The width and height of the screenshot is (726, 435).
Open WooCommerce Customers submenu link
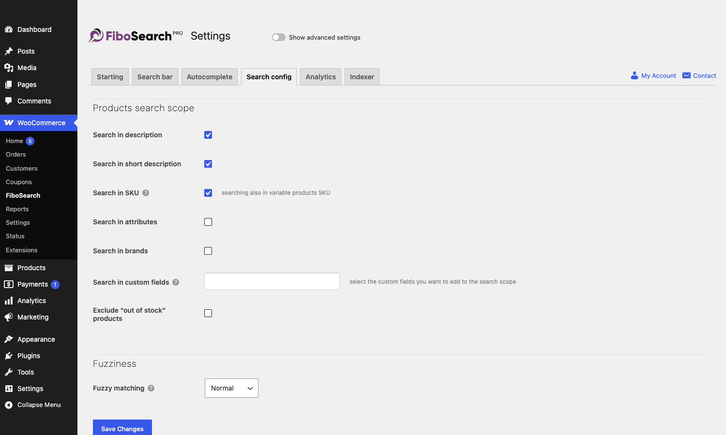pyautogui.click(x=22, y=168)
